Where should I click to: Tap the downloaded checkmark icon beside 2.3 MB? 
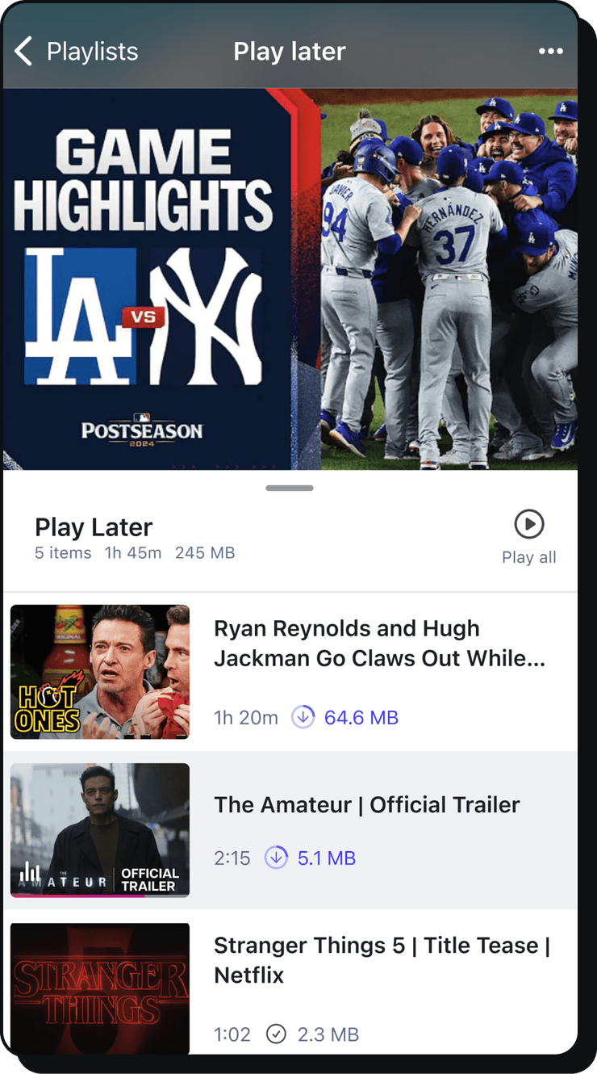tap(276, 1034)
